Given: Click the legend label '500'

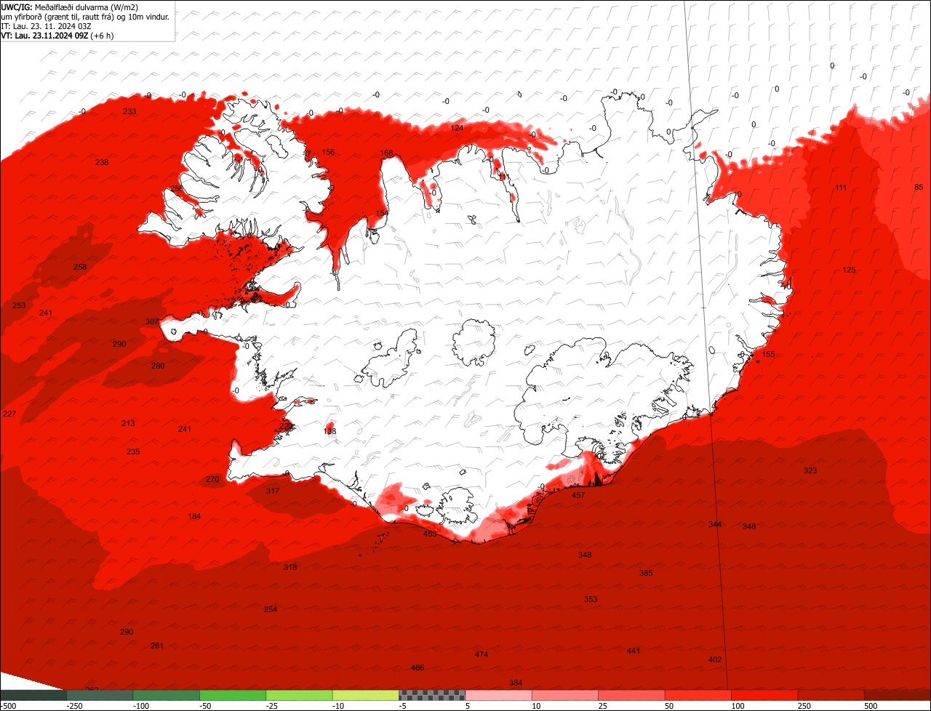Looking at the screenshot, I should click(x=871, y=706).
